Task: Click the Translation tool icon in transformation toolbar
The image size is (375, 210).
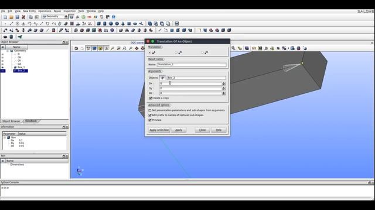Action: (5, 30)
